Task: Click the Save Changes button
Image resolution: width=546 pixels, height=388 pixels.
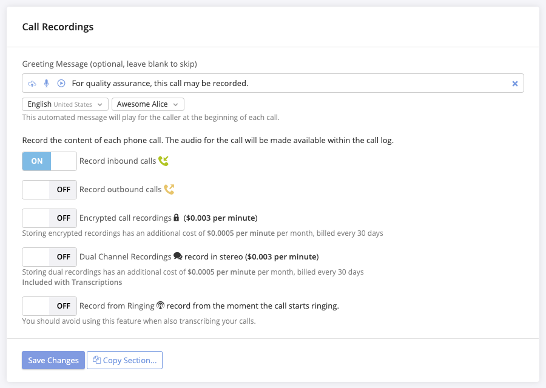Action: (x=53, y=360)
